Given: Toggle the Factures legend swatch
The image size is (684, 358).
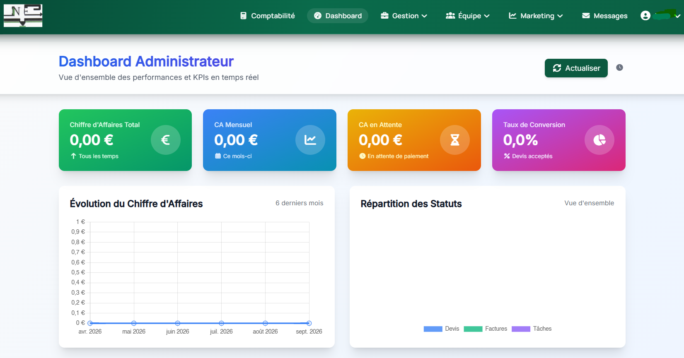Looking at the screenshot, I should point(473,329).
